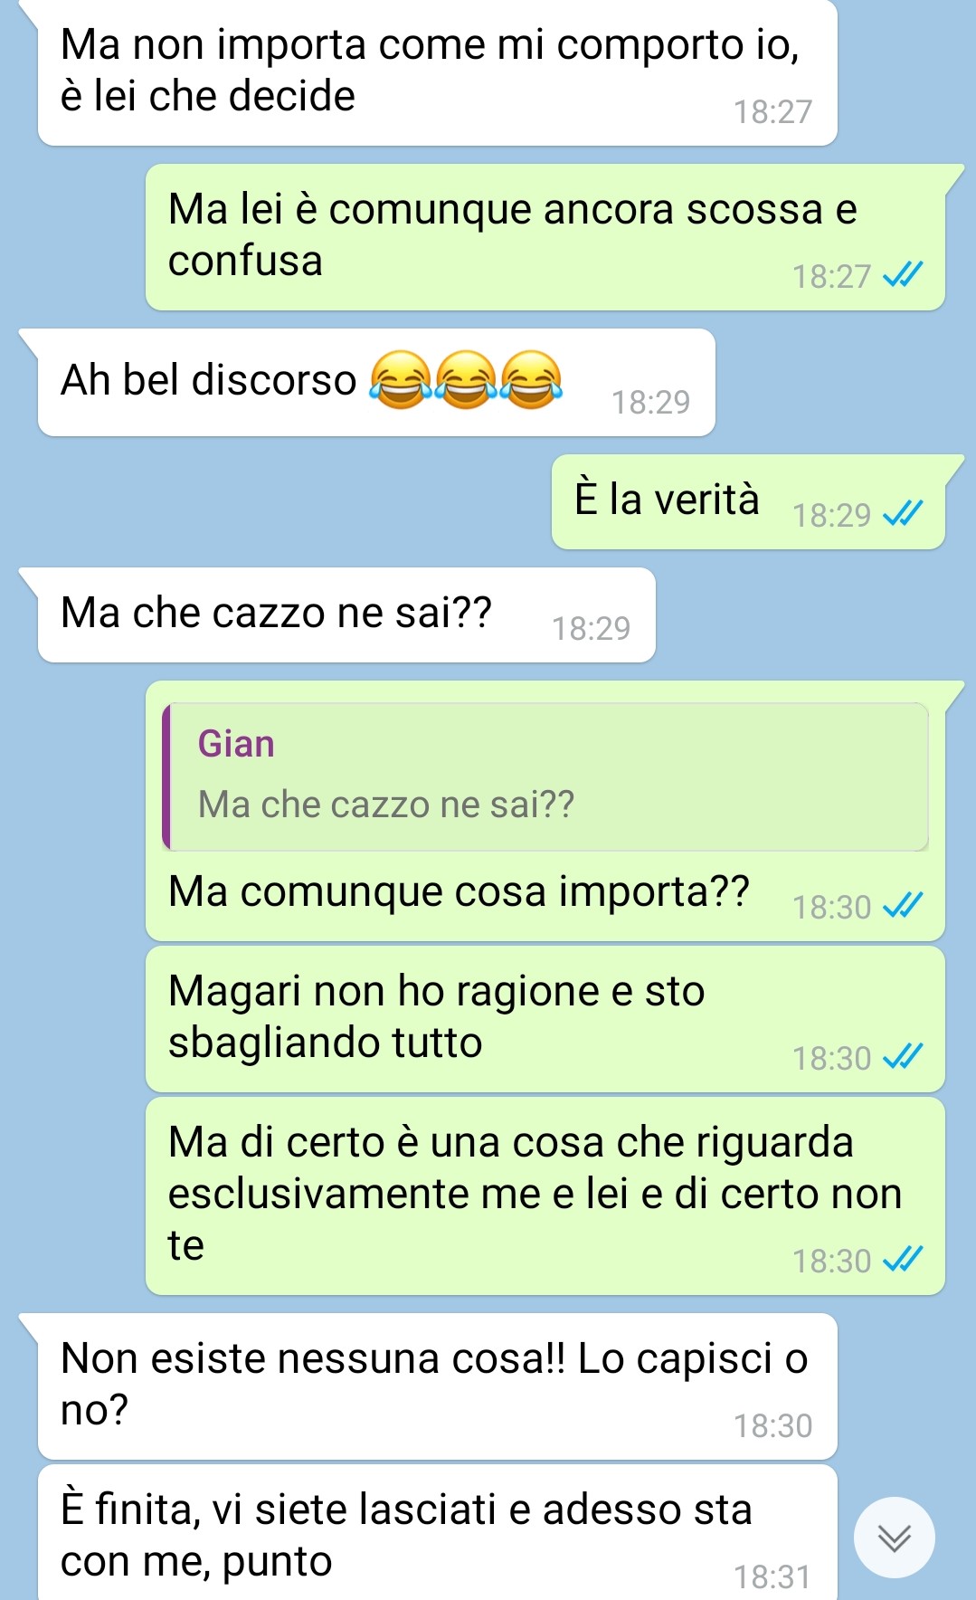Select the 'Ma che cazzo ne sai??' received message
976x1600 pixels.
coord(346,615)
